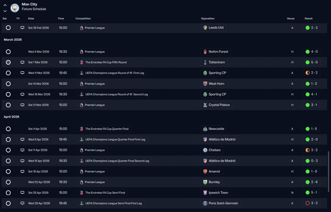
Task: Click the Sel. column header
Action: (x=5, y=19)
